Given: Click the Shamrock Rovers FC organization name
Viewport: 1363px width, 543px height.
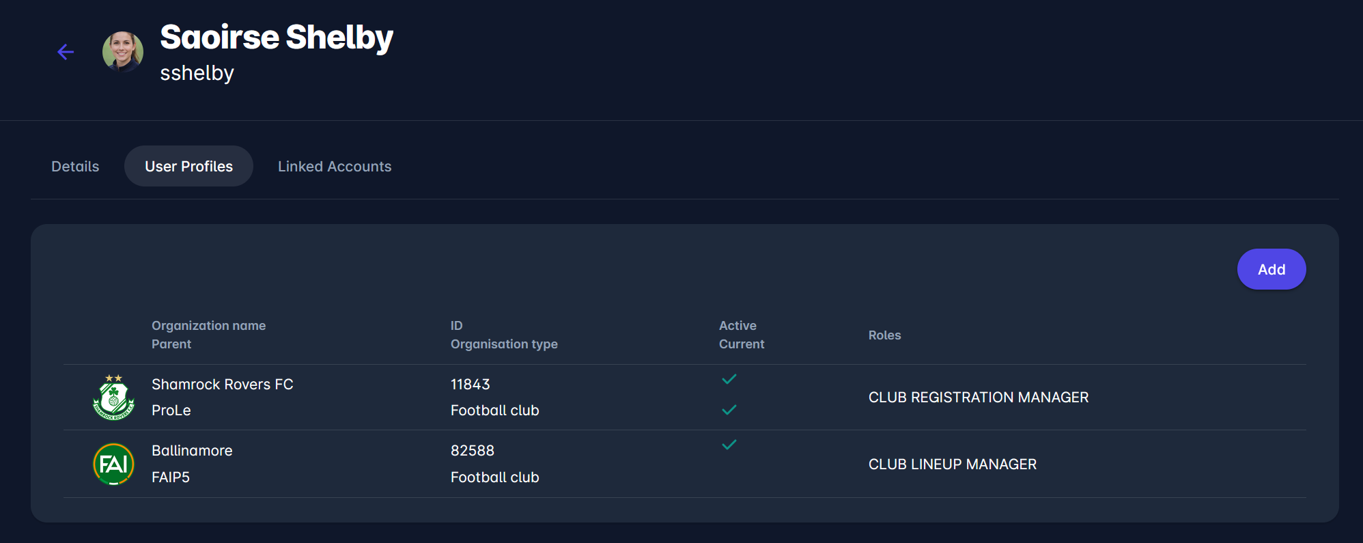Looking at the screenshot, I should (222, 385).
